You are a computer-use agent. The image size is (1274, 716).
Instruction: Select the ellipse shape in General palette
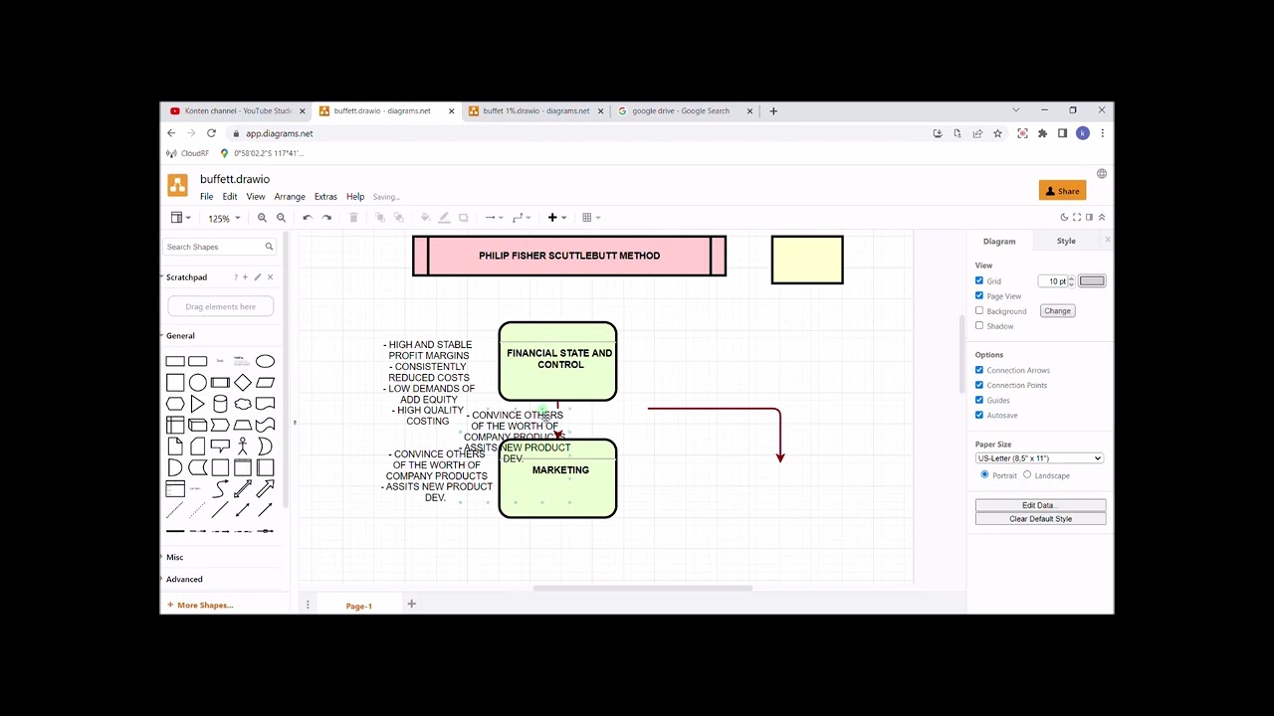click(x=265, y=361)
